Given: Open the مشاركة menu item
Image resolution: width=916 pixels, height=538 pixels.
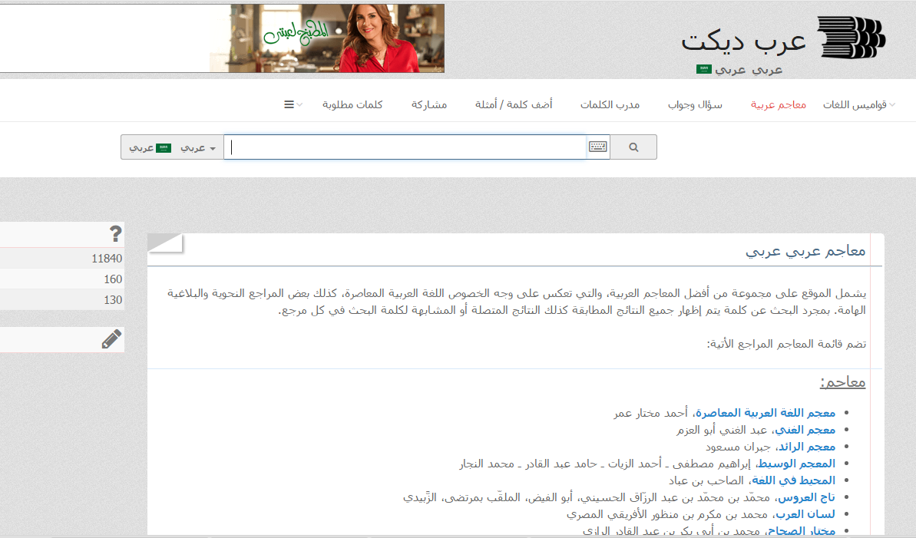Looking at the screenshot, I should 429,104.
